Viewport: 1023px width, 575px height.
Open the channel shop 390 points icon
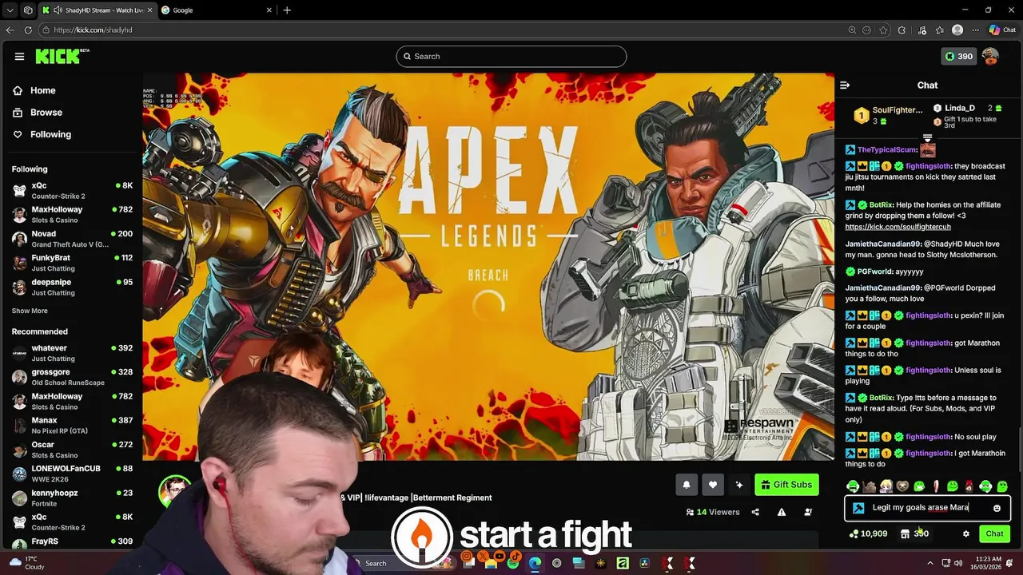pyautogui.click(x=914, y=533)
